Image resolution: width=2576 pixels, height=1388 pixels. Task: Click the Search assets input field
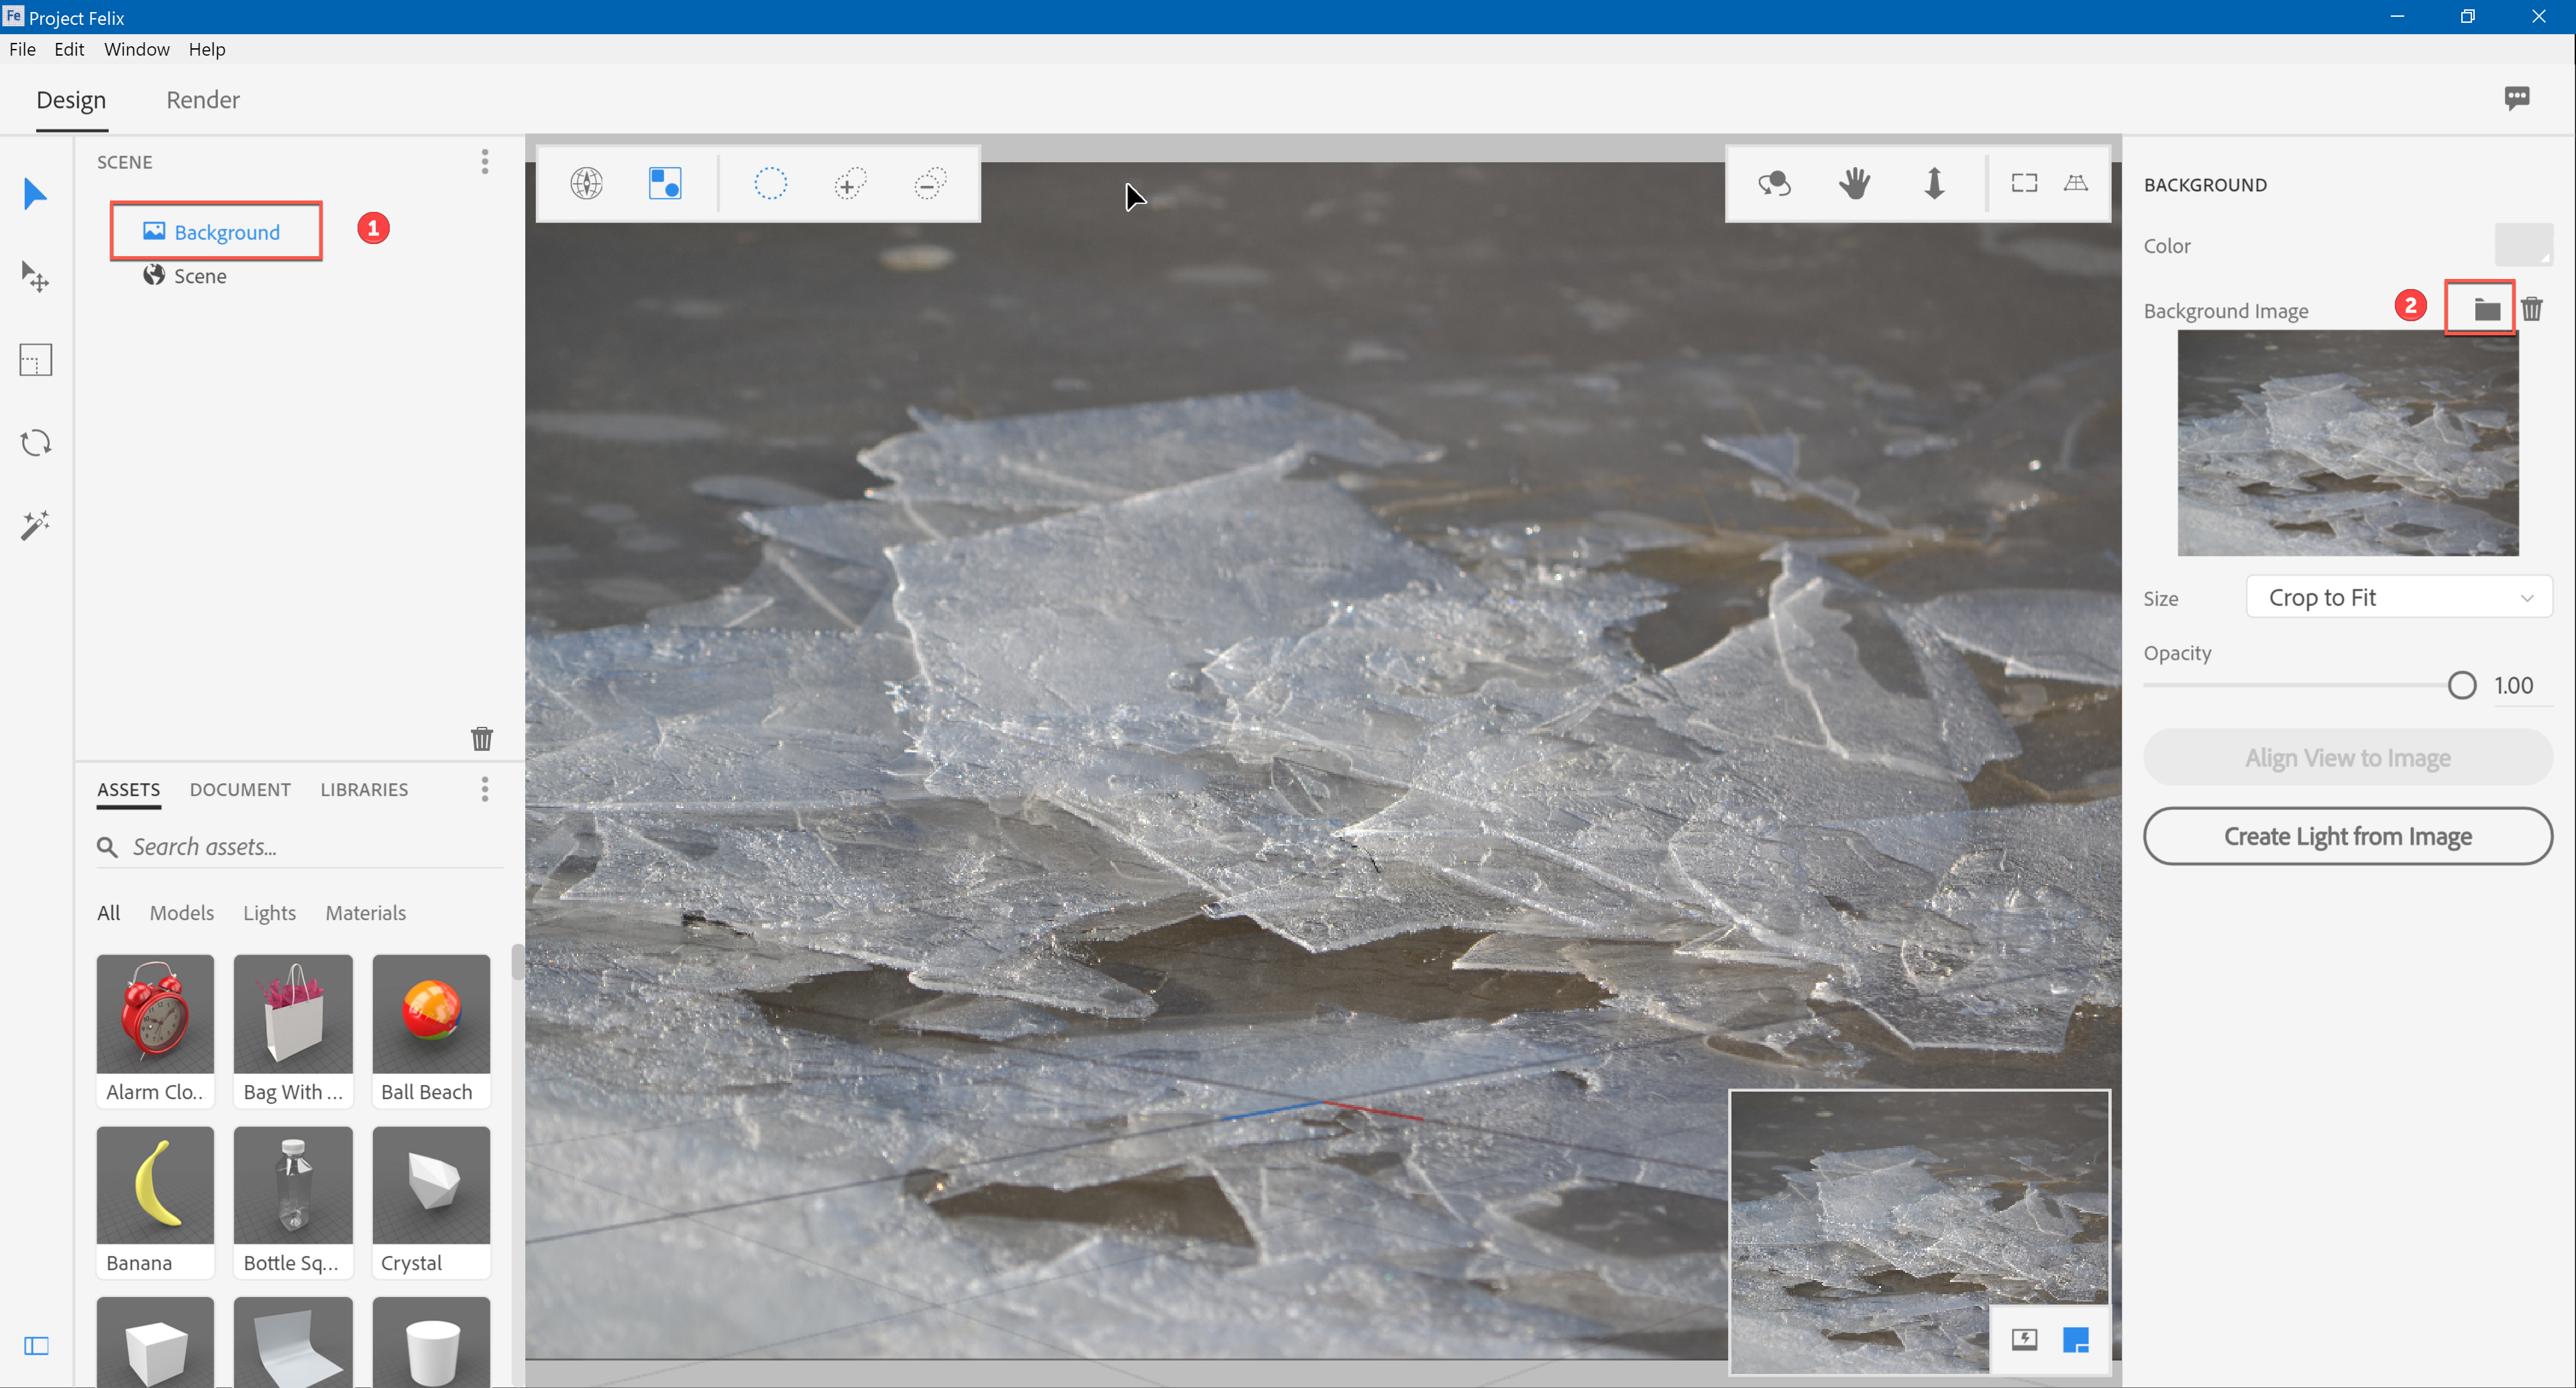[300, 848]
